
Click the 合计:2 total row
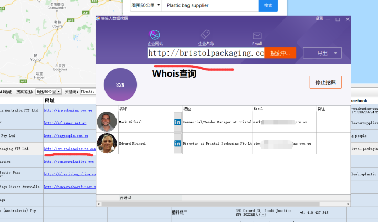click(x=150, y=198)
